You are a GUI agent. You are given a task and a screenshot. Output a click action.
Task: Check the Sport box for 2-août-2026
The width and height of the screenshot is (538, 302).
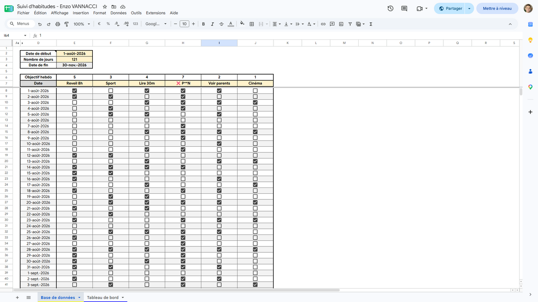point(111,97)
